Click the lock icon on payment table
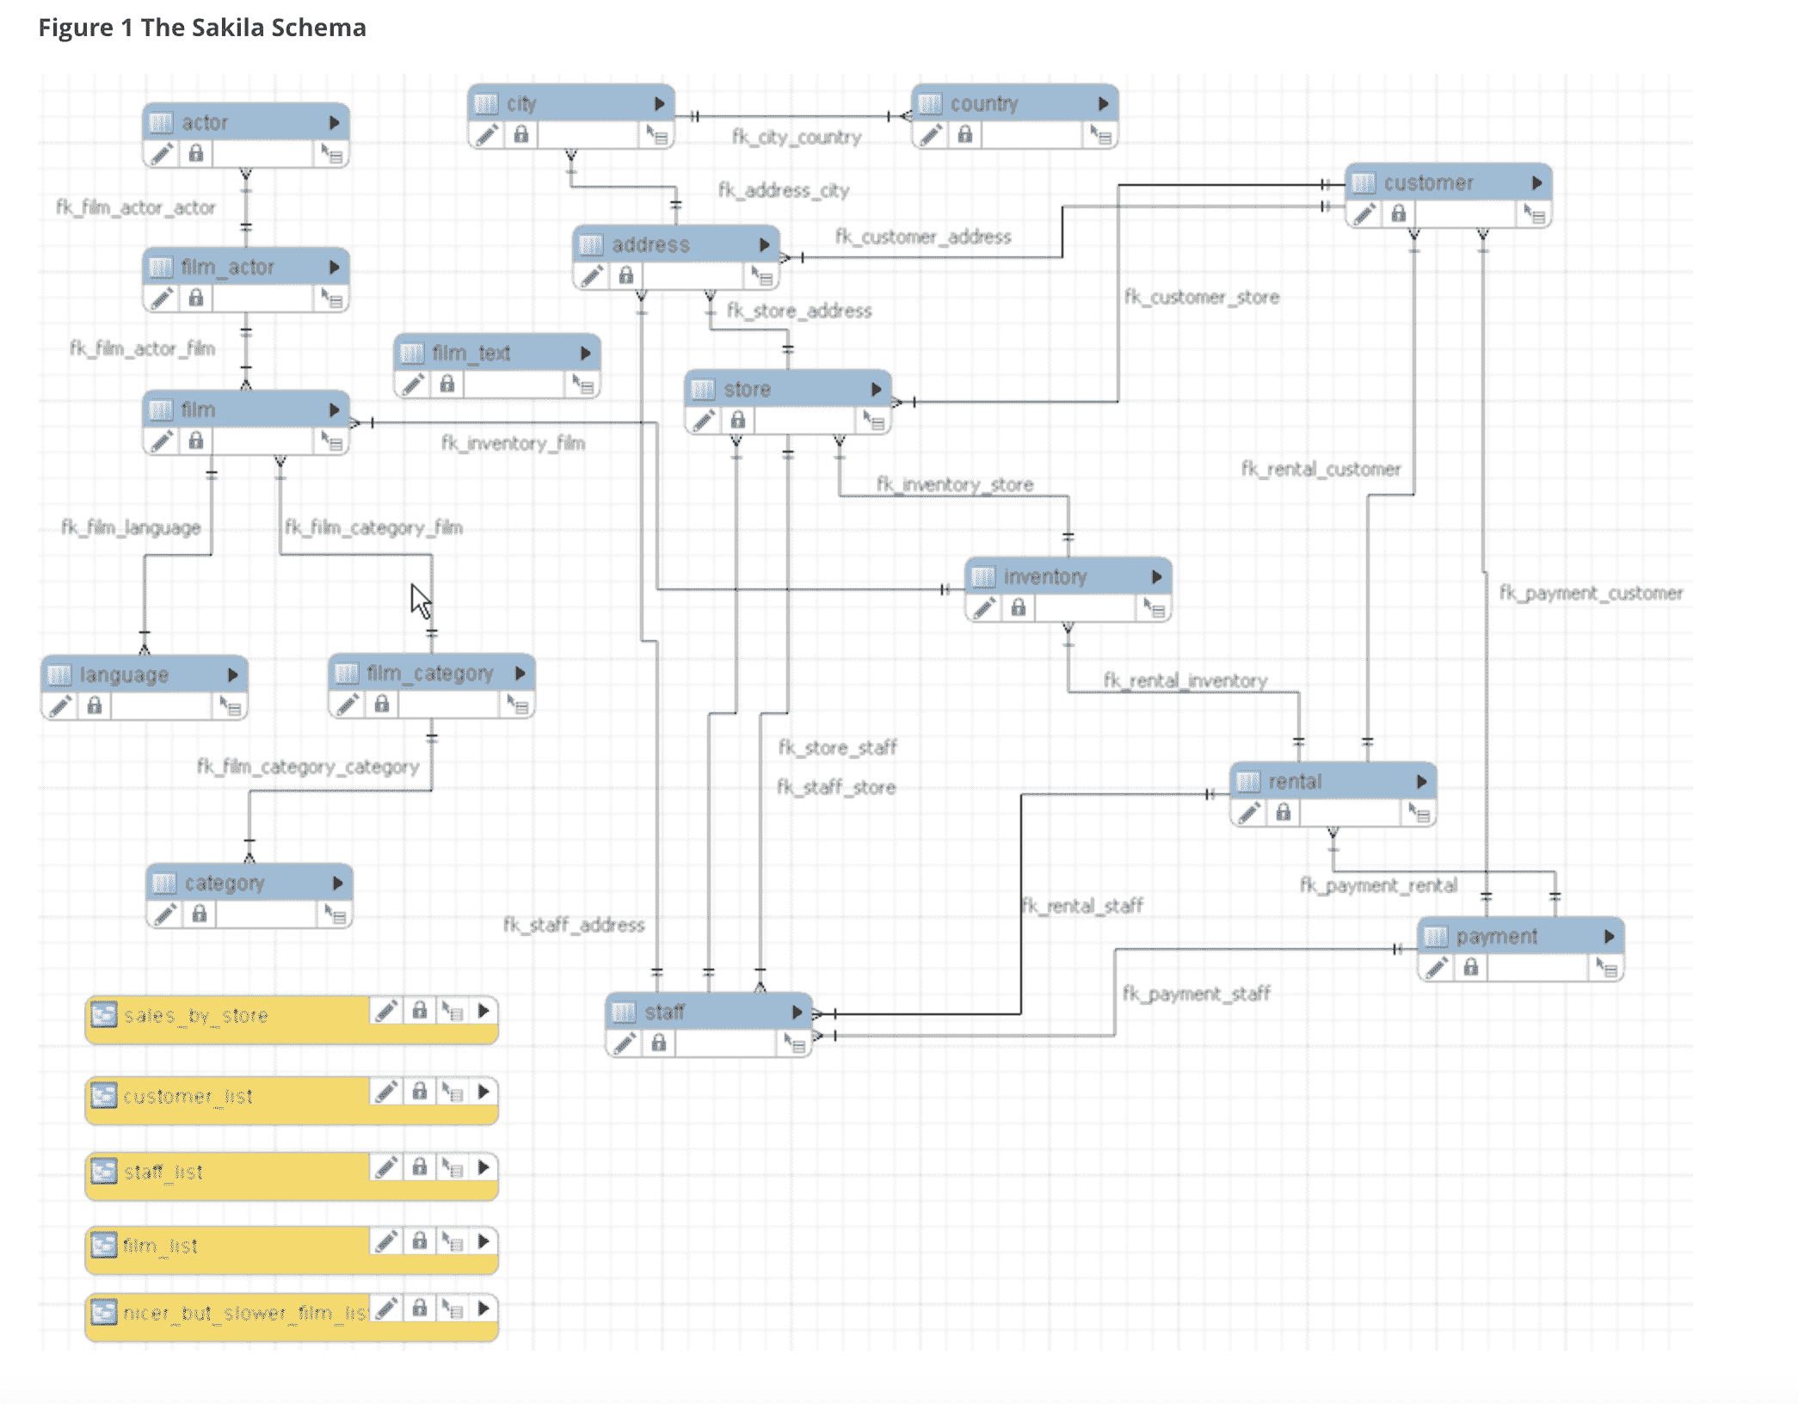This screenshot has width=1798, height=1404. coord(1471,968)
